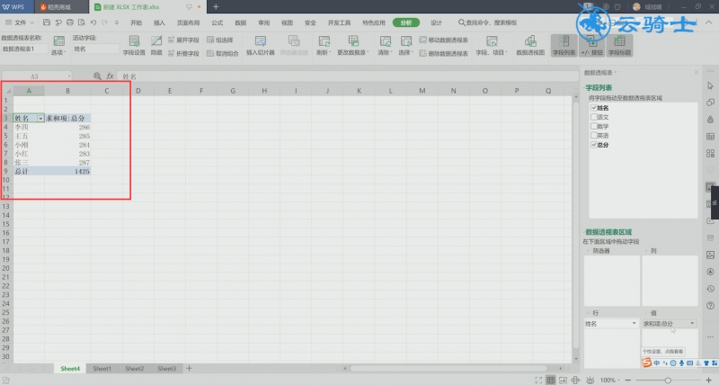Open pivot table 选项 (Options) button
Image resolution: width=719 pixels, height=385 pixels.
(58, 46)
